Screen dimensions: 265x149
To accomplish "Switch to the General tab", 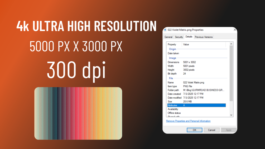I will point(168,37).
